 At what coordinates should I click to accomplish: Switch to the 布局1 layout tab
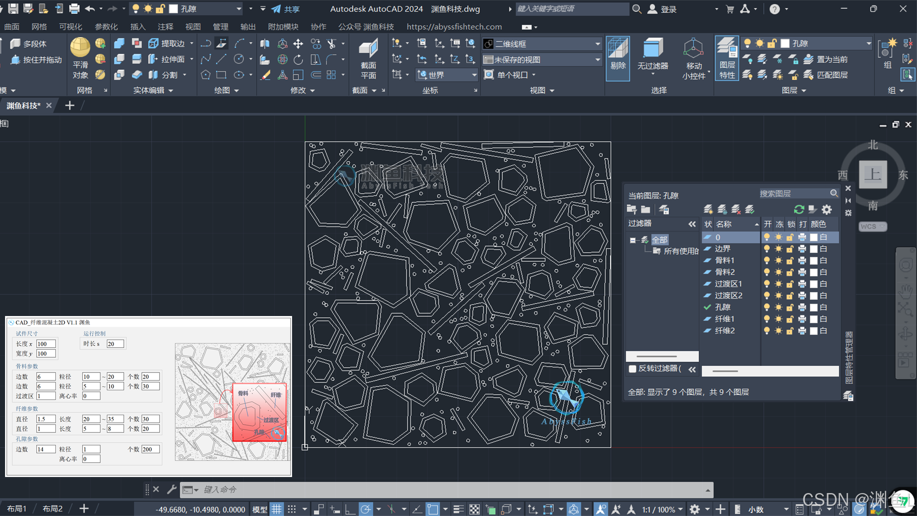coord(17,509)
